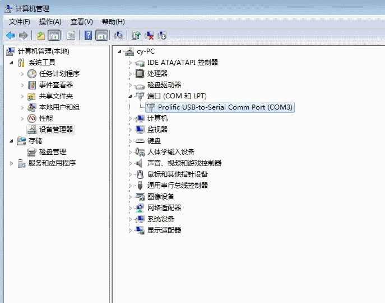
Task: Expand the 本地用户和组 node arrow
Action: click(22, 107)
